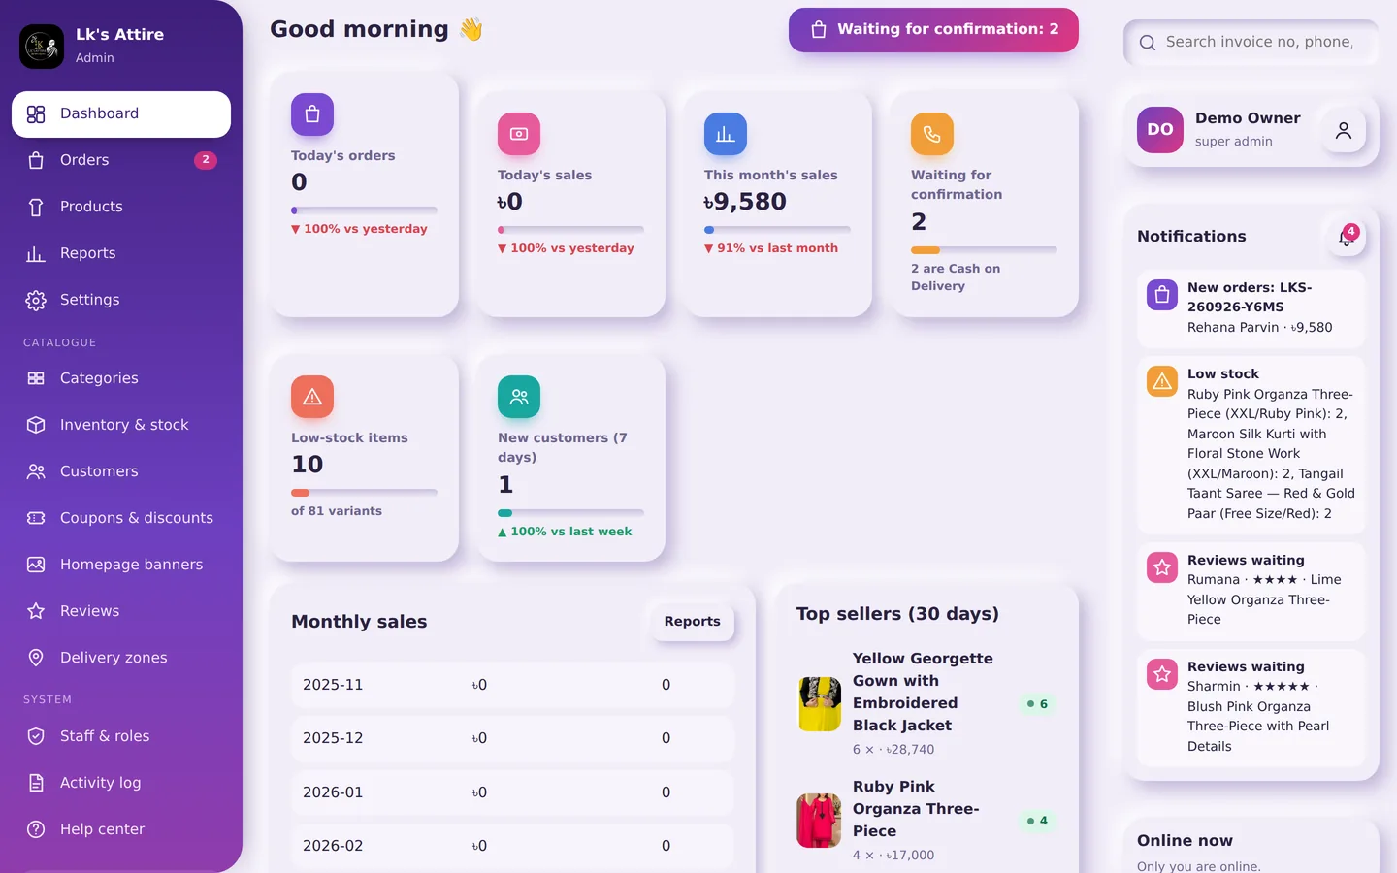Click the Waiting for confirmation: 2 button
Screen dimensions: 1397x873
933,30
